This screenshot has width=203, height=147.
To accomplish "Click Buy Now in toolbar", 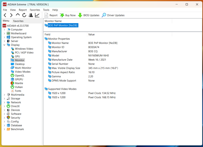I will 68,15.
